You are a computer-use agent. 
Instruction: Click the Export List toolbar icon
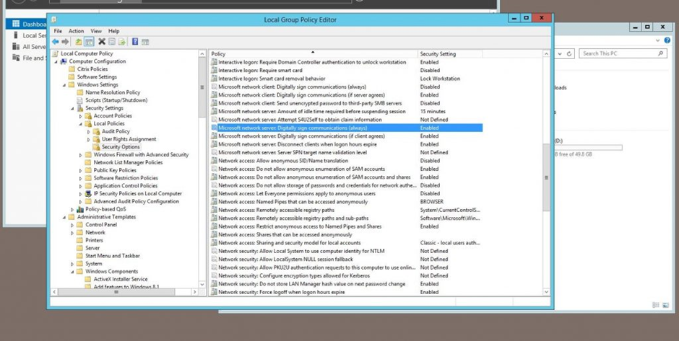tap(122, 42)
